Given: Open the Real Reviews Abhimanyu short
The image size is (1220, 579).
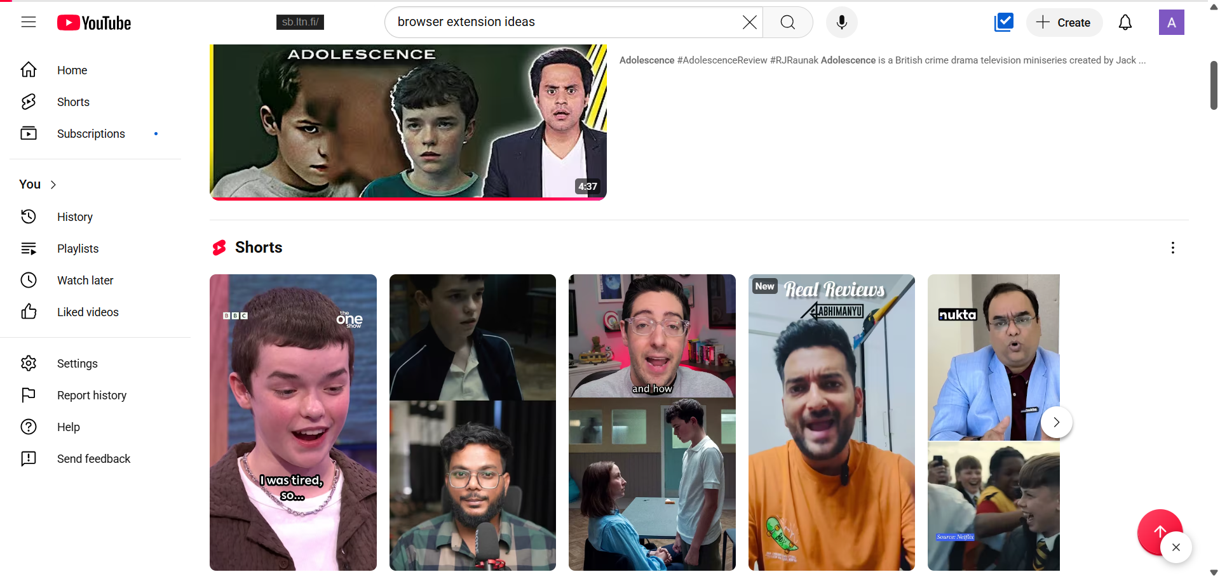Looking at the screenshot, I should [832, 422].
